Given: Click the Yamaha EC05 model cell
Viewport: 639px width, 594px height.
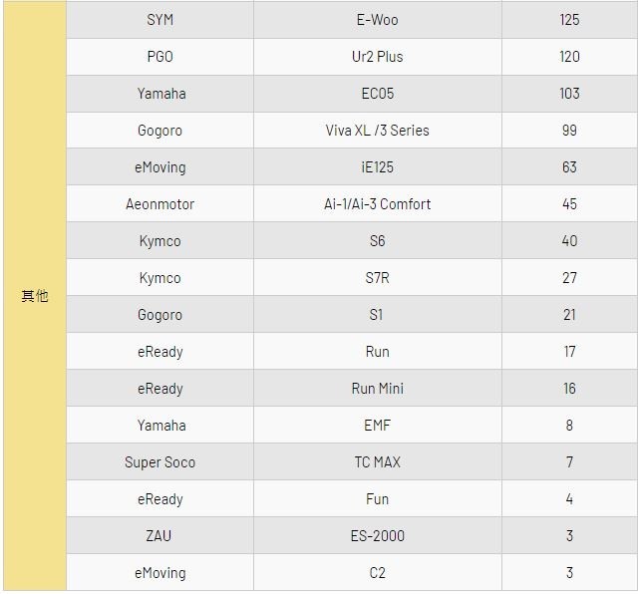Looking at the screenshot, I should [x=378, y=94].
